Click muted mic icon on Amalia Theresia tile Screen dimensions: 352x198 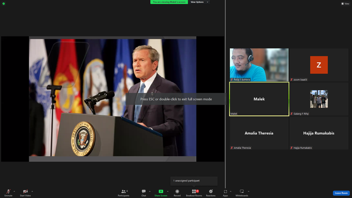click(232, 148)
